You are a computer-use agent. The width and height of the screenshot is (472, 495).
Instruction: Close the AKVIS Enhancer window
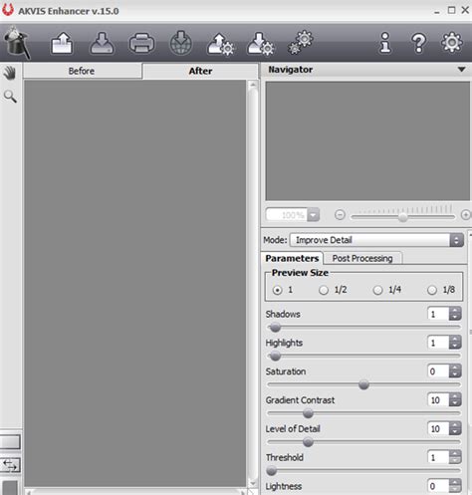click(465, 10)
